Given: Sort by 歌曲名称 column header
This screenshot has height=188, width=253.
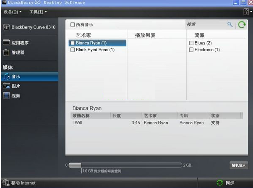Looking at the screenshot, I should [90, 115].
